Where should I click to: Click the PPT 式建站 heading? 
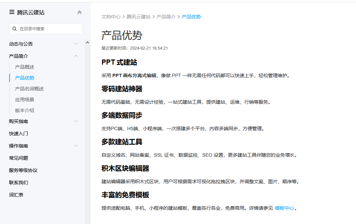click(x=119, y=63)
